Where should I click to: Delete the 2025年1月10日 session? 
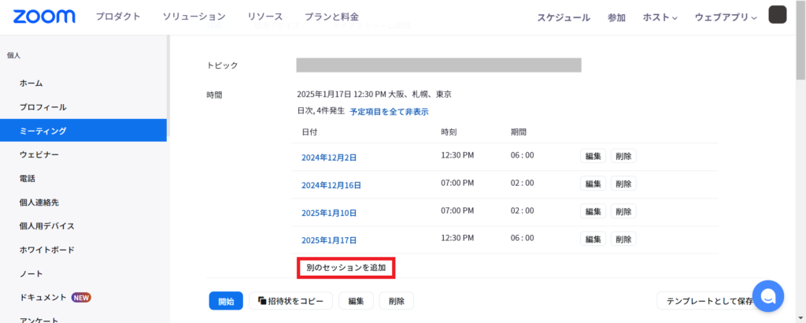623,211
